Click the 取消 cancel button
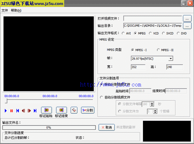This screenshot has height=144, width=194. pyautogui.click(x=107, y=127)
